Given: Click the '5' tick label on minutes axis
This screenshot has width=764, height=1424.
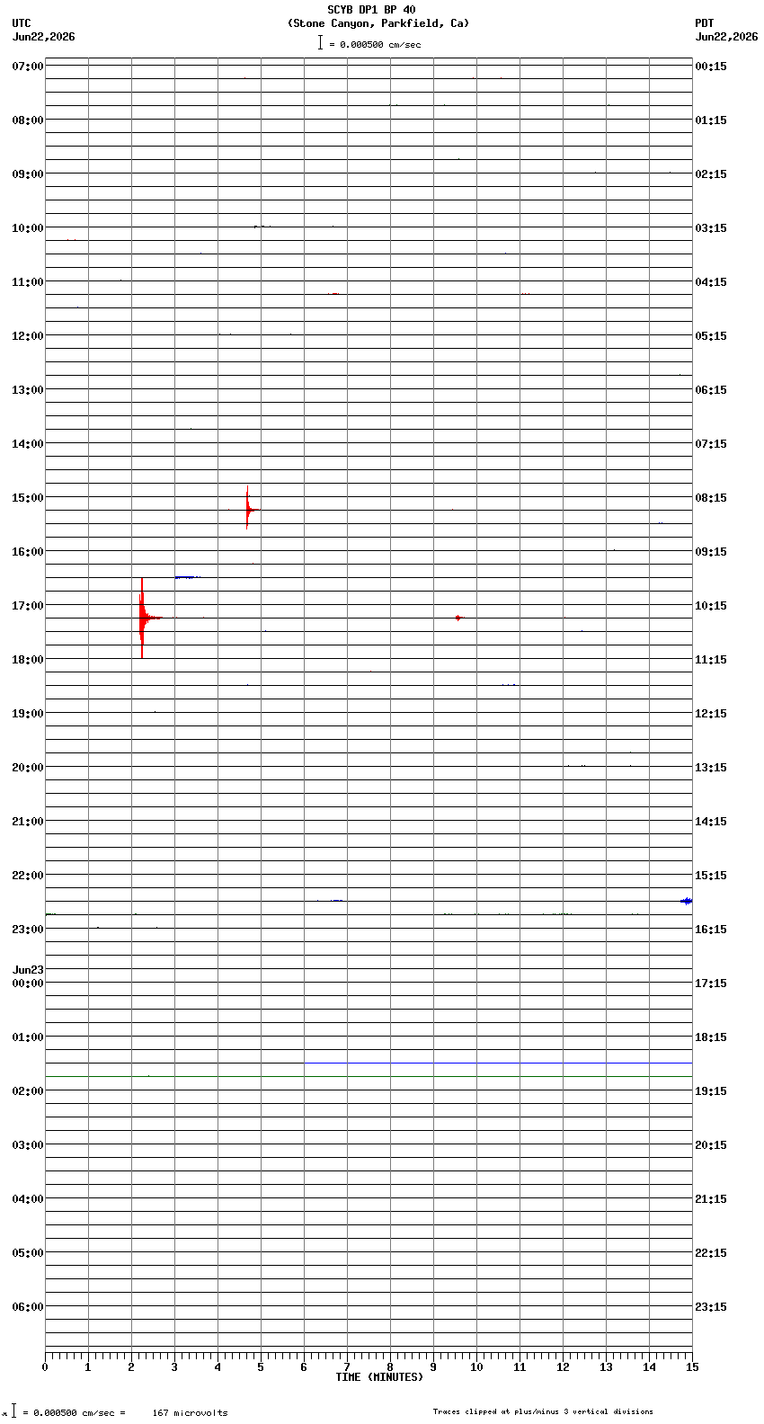Looking at the screenshot, I should tap(261, 1367).
